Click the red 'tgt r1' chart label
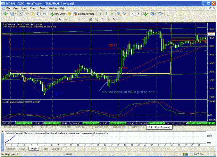 112,45
